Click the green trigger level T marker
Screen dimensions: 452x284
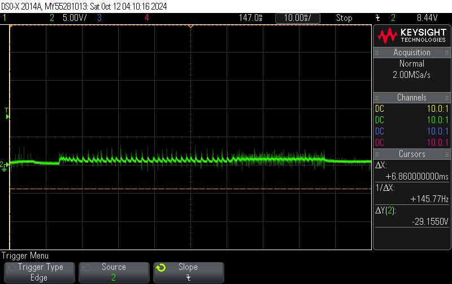(7, 113)
